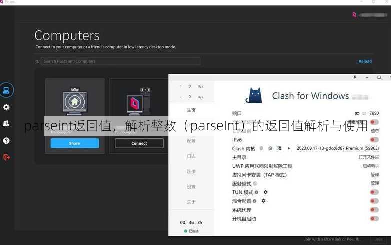Screen dimensions: 391x245
Task: Click 管理 in the 虚拟网卡安装 row
Action: (375, 175)
